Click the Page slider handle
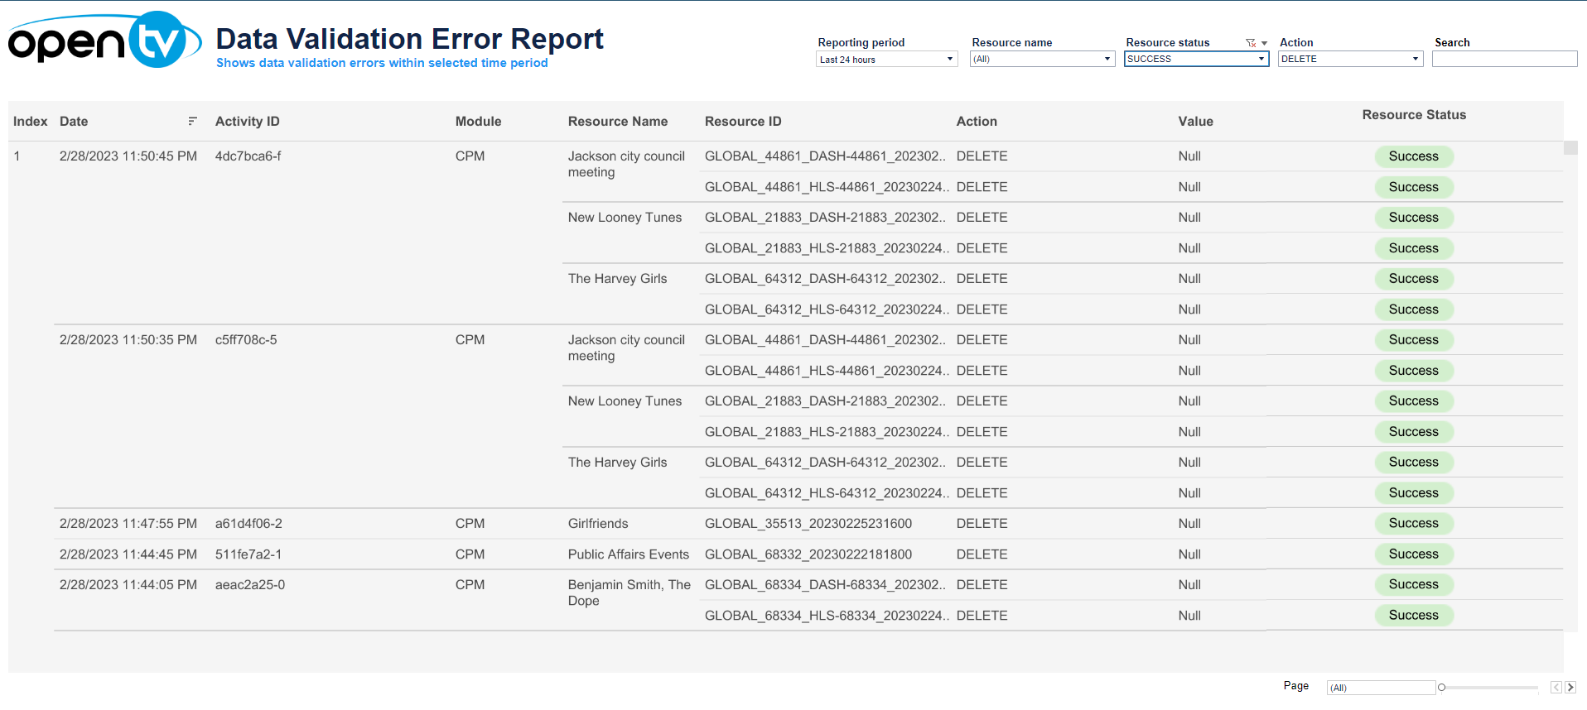 1442,688
